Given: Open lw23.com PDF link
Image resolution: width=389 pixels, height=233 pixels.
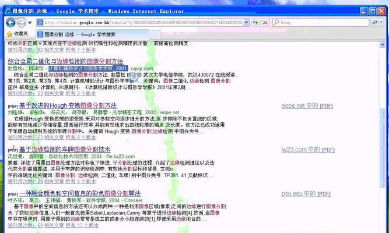Looking at the screenshot, I should point(308,150).
